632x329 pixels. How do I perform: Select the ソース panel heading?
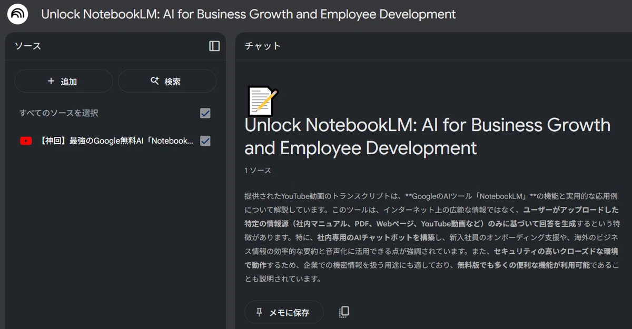click(x=28, y=46)
